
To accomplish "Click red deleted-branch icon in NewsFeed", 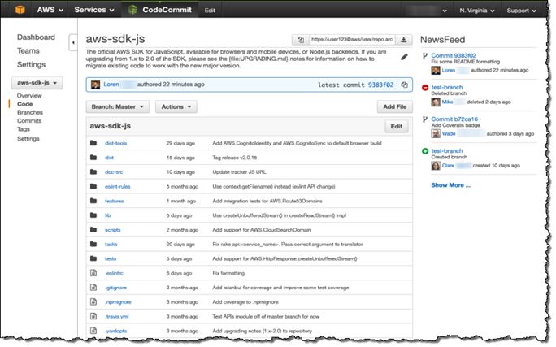I will (425, 87).
